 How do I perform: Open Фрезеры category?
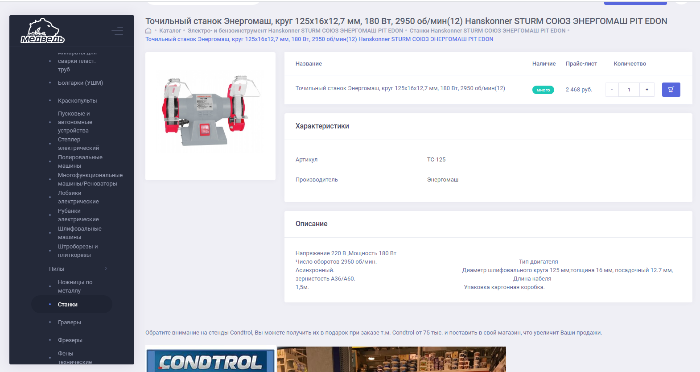click(x=70, y=340)
